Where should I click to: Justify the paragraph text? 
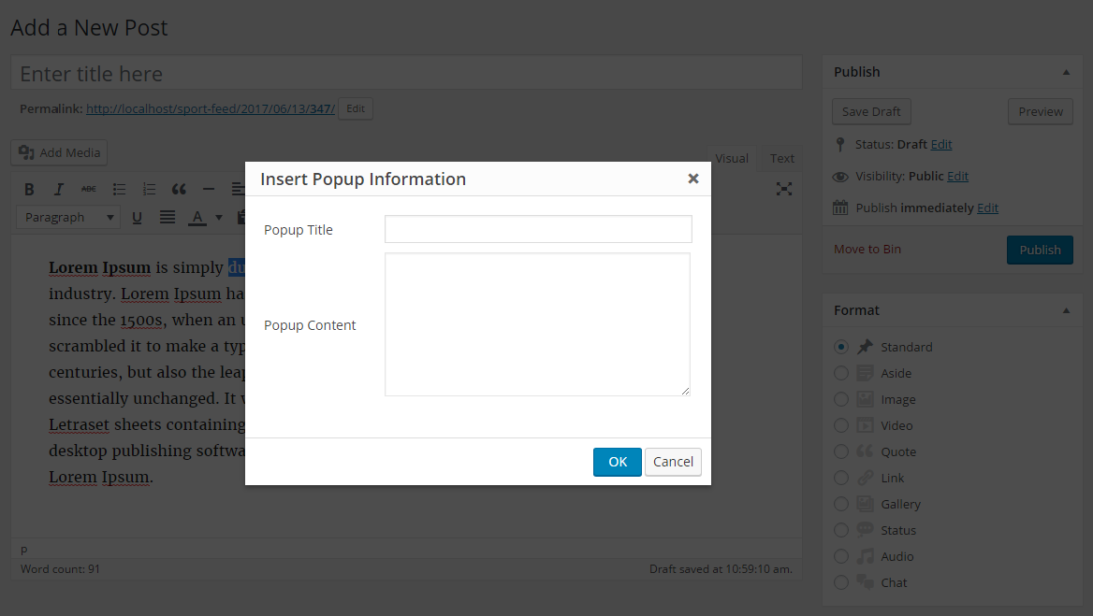pos(168,218)
